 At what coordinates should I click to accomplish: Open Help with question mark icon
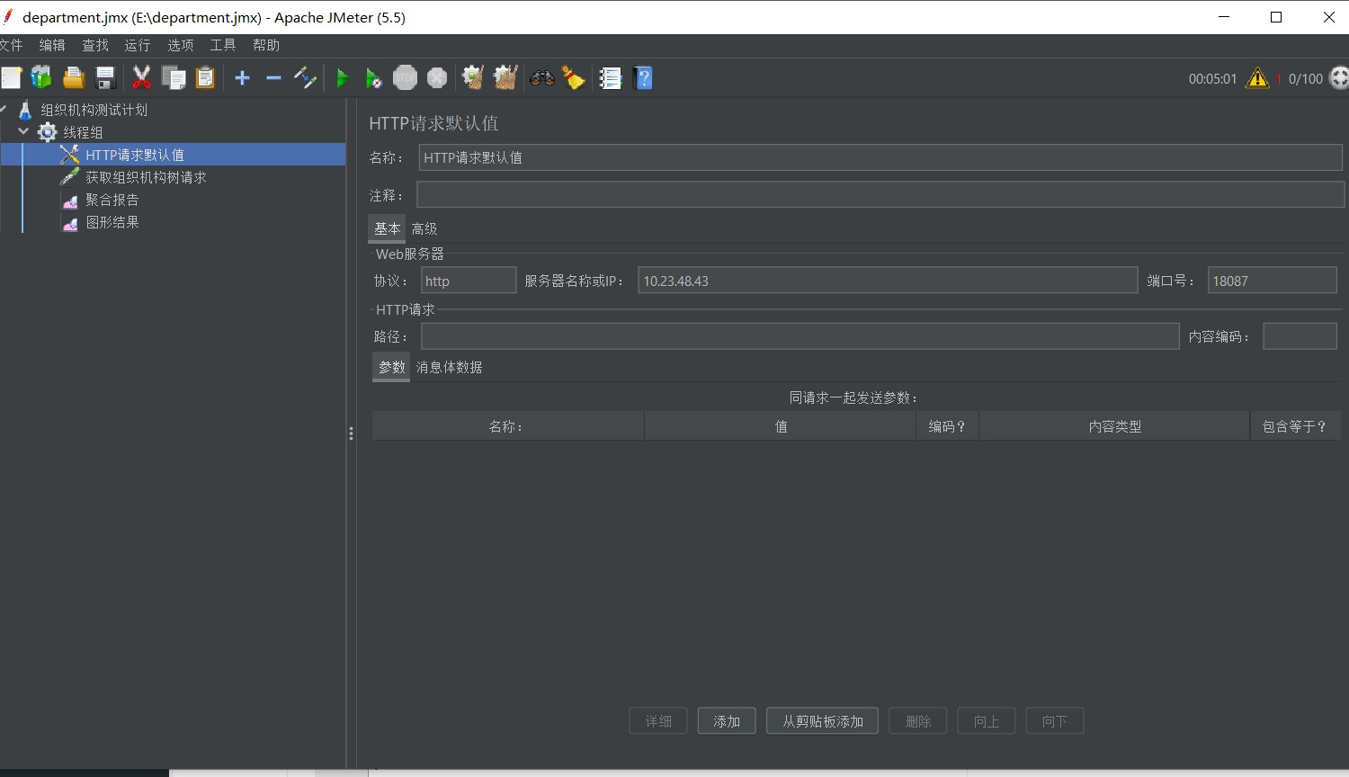coord(643,78)
